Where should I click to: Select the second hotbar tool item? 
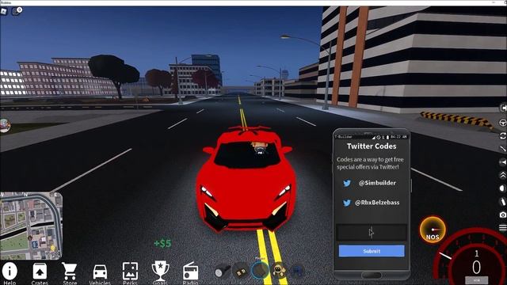point(240,271)
